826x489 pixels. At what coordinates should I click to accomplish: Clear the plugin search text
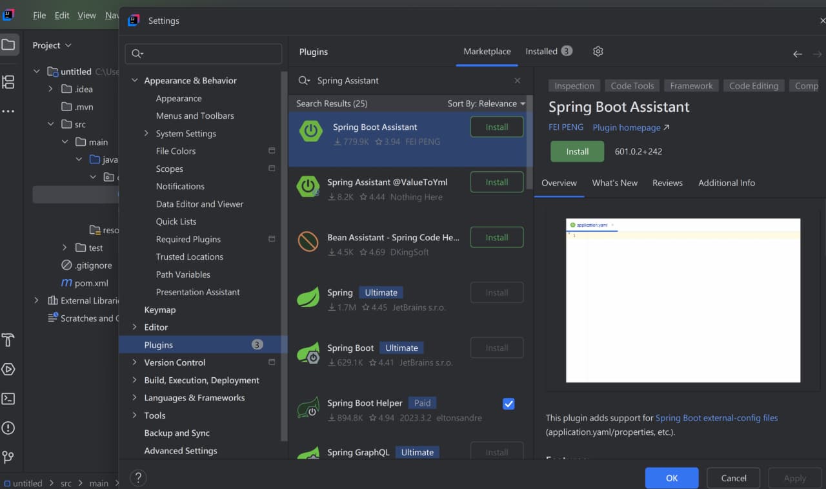(x=518, y=81)
